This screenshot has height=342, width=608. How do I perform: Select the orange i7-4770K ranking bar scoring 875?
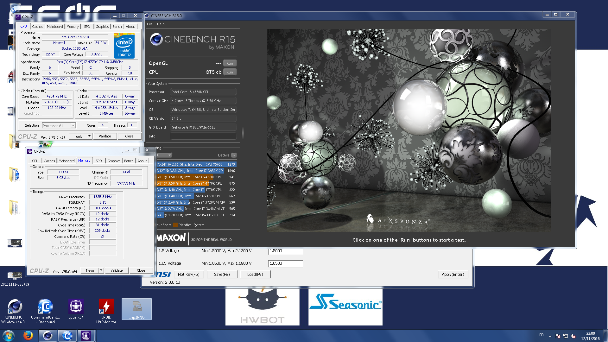[x=196, y=183]
